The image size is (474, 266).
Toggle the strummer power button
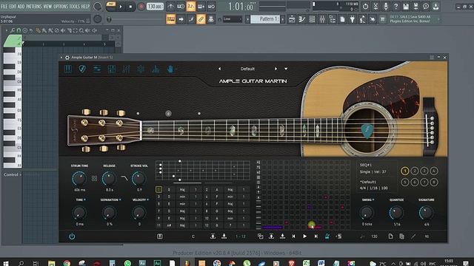(72, 236)
